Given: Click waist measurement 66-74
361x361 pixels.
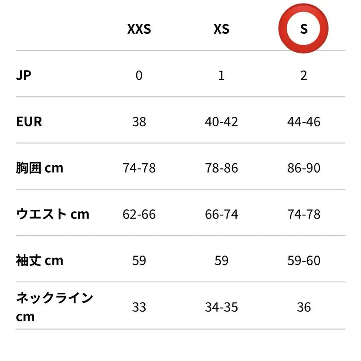Looking at the screenshot, I should coord(221,214).
